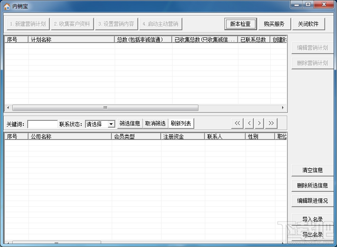The width and height of the screenshot is (337, 247).
Task: Go to previous page with < button
Action: coord(249,123)
